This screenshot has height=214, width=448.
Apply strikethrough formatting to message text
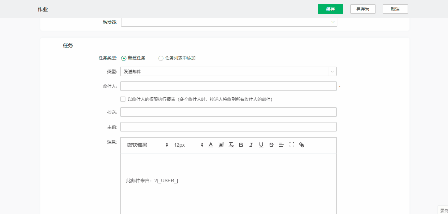click(271, 145)
